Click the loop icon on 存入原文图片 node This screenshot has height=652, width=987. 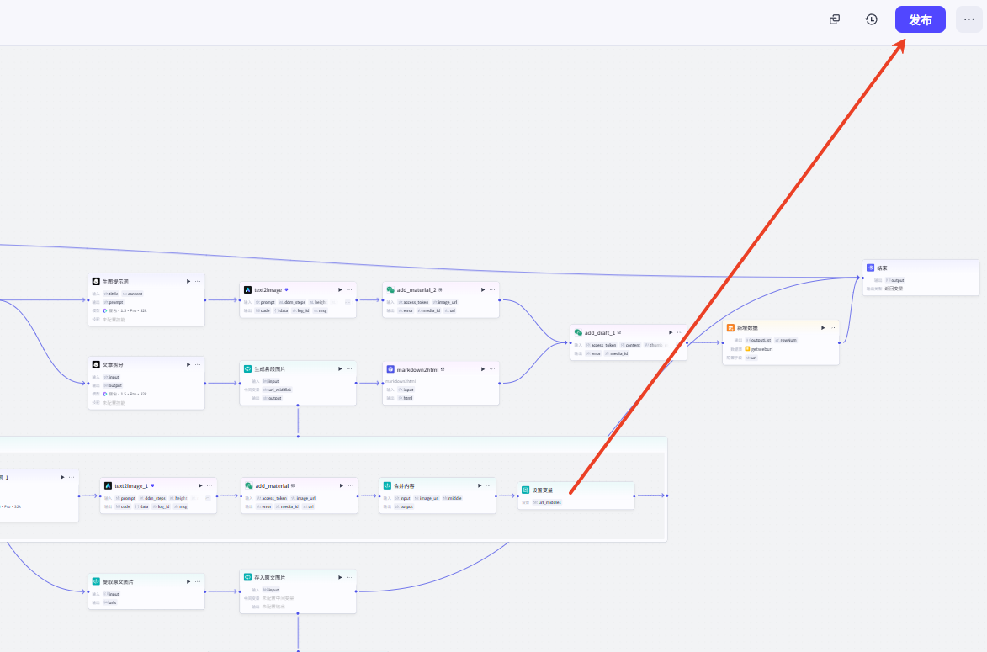tap(248, 577)
